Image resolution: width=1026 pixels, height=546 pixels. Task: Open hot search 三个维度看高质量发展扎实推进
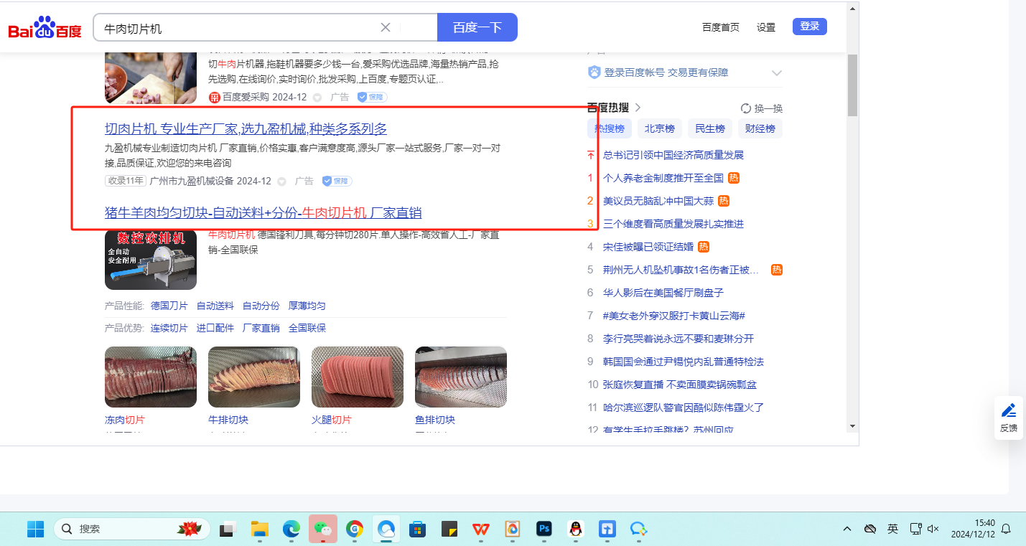coord(673,224)
